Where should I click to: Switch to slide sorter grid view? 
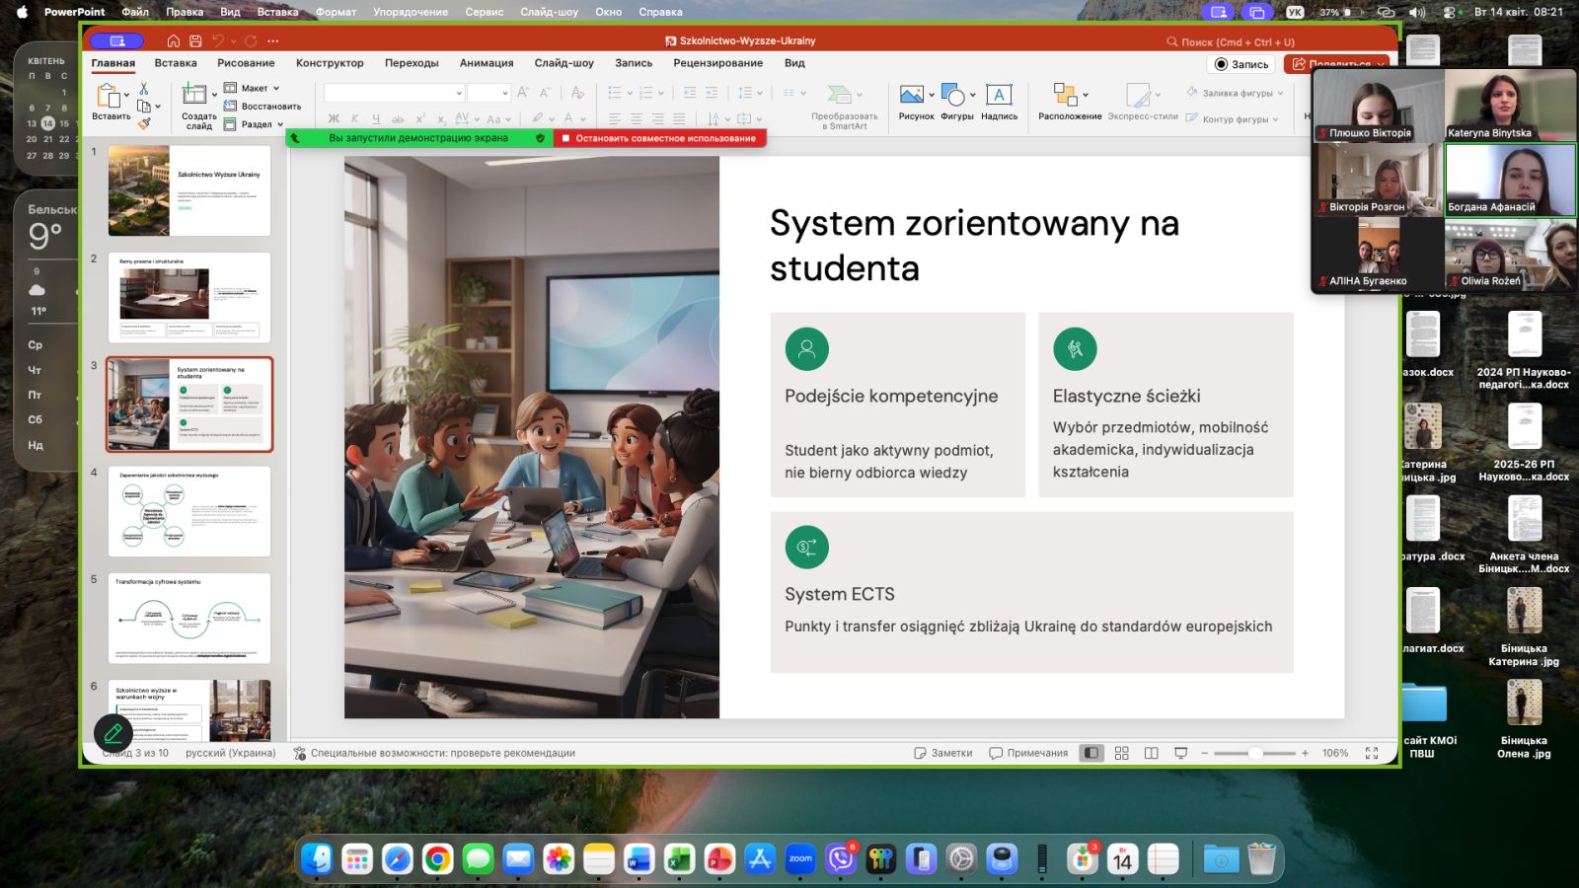(1121, 753)
